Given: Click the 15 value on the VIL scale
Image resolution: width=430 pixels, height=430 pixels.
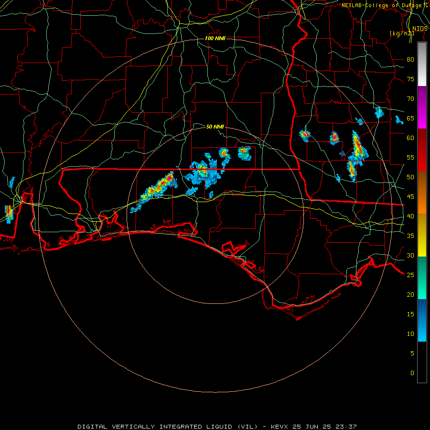Looking at the screenshot, I should [x=410, y=314].
